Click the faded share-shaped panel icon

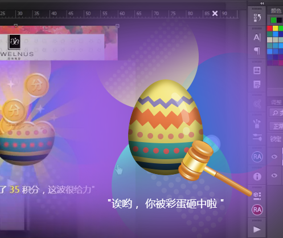click(x=257, y=104)
